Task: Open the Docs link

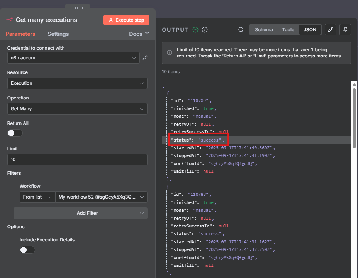Action: [x=139, y=34]
